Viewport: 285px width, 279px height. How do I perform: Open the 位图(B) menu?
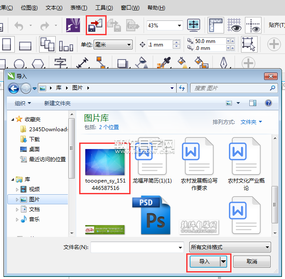tap(29, 8)
